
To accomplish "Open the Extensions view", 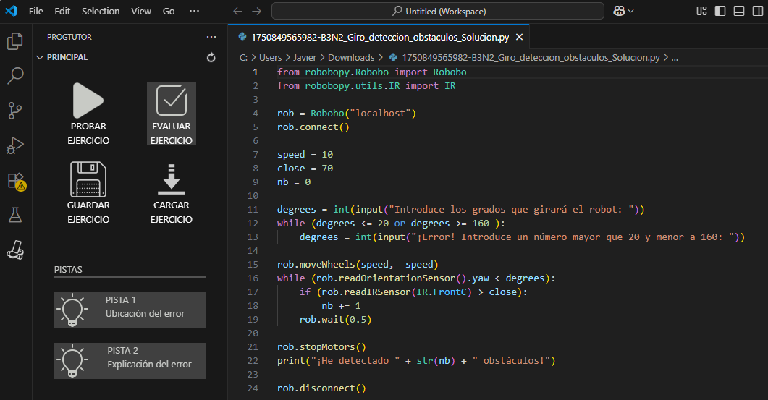I will tap(15, 180).
